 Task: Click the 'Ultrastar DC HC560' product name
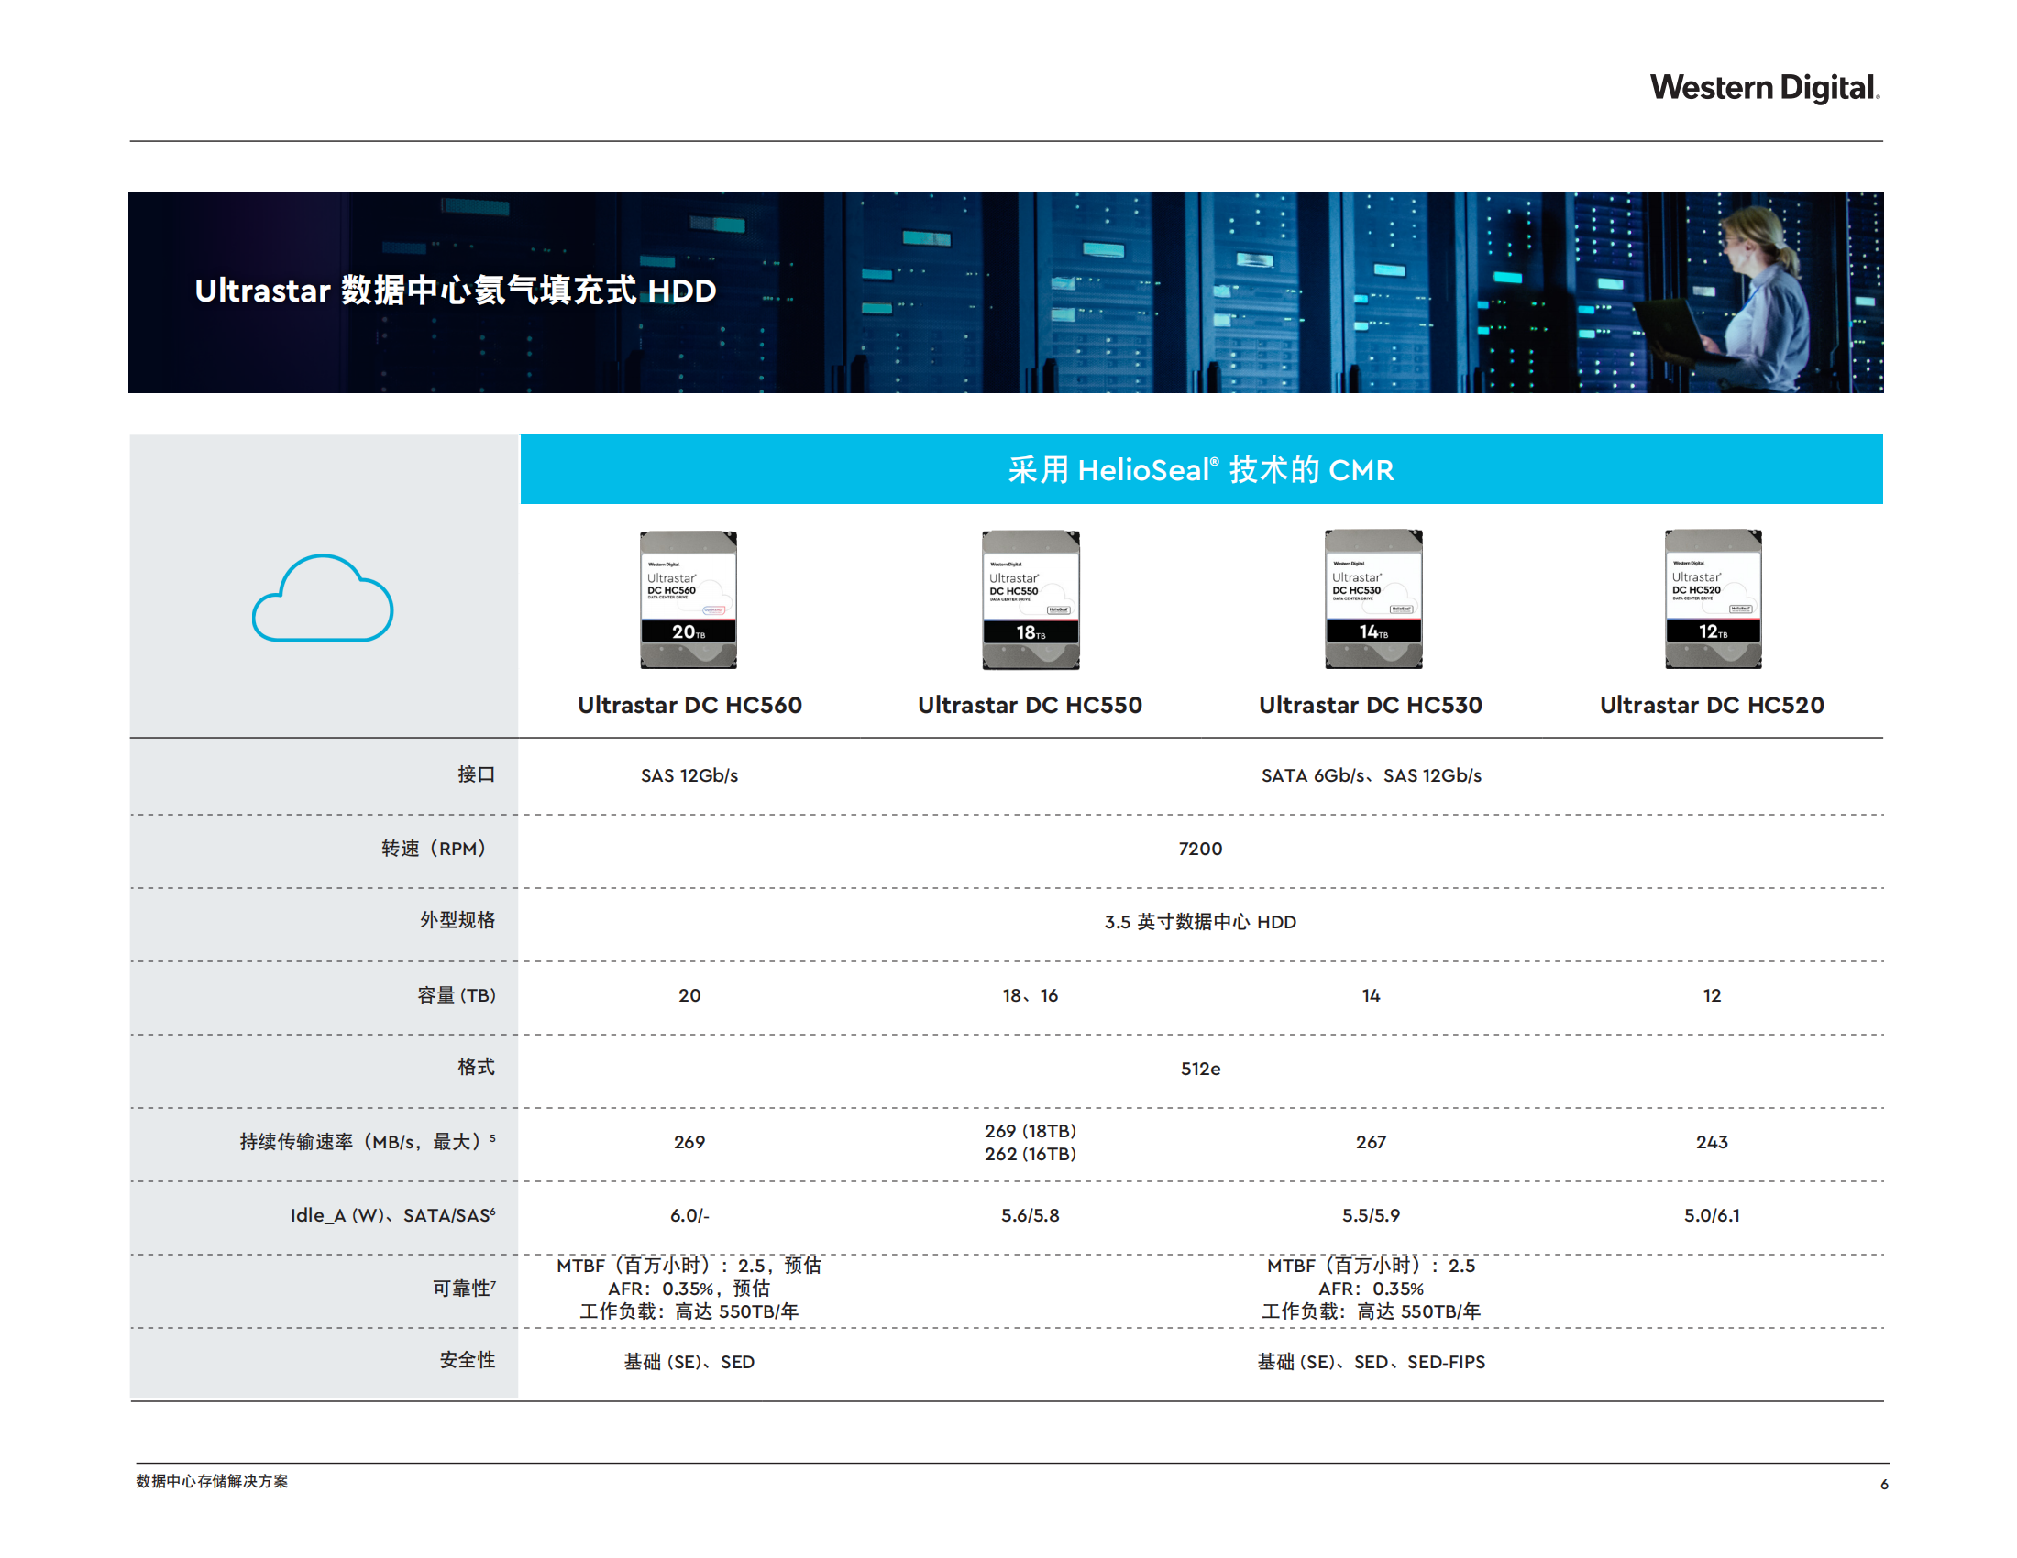tap(689, 705)
